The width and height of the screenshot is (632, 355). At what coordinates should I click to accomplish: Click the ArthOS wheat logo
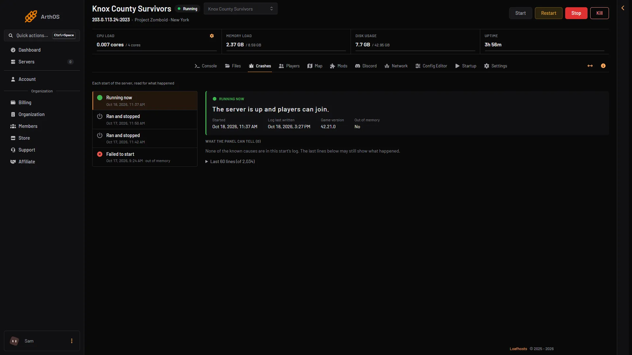click(31, 16)
